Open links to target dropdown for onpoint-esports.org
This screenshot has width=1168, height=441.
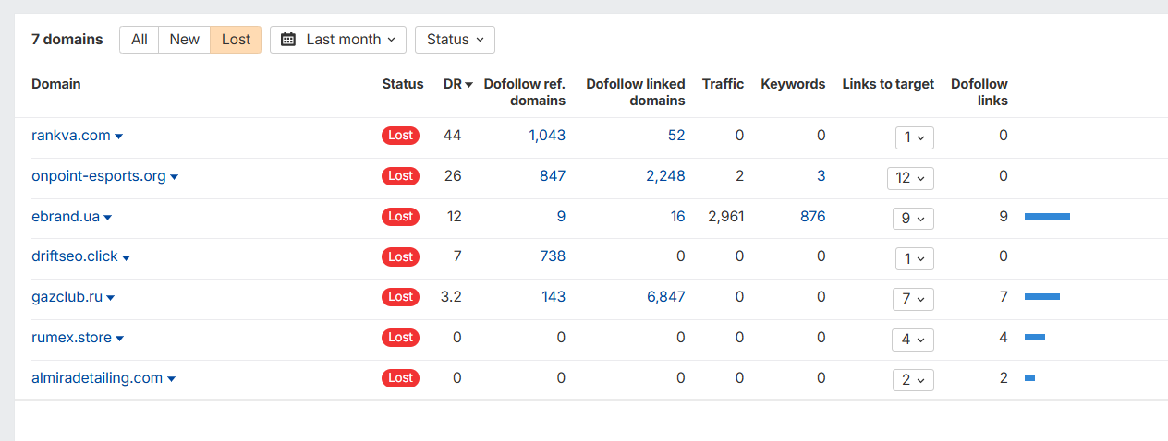pyautogui.click(x=910, y=177)
